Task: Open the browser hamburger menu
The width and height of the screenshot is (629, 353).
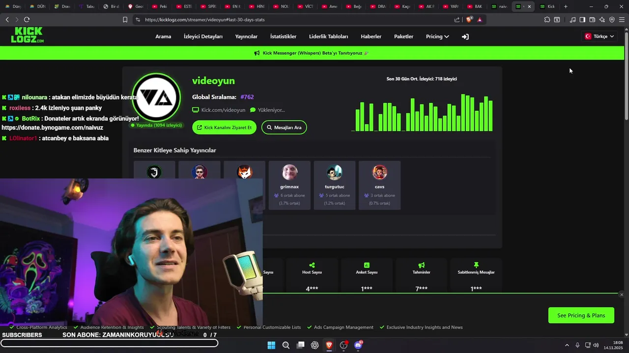Action: [x=622, y=20]
